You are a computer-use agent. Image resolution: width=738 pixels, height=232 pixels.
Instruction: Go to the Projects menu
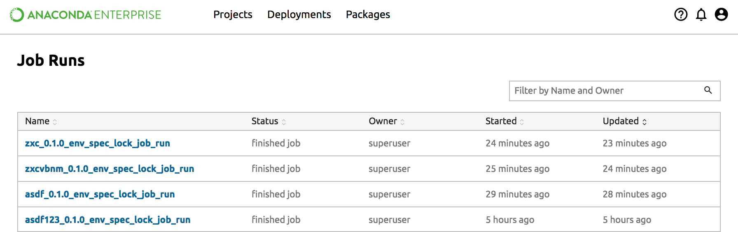tap(233, 14)
